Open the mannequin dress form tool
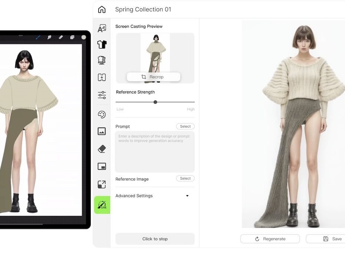 coord(102,60)
